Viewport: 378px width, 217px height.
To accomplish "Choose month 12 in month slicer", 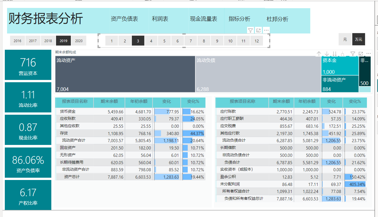I will click(x=257, y=41).
